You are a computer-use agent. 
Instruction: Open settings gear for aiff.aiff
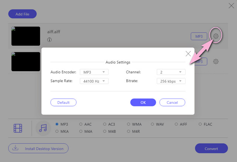point(216,36)
